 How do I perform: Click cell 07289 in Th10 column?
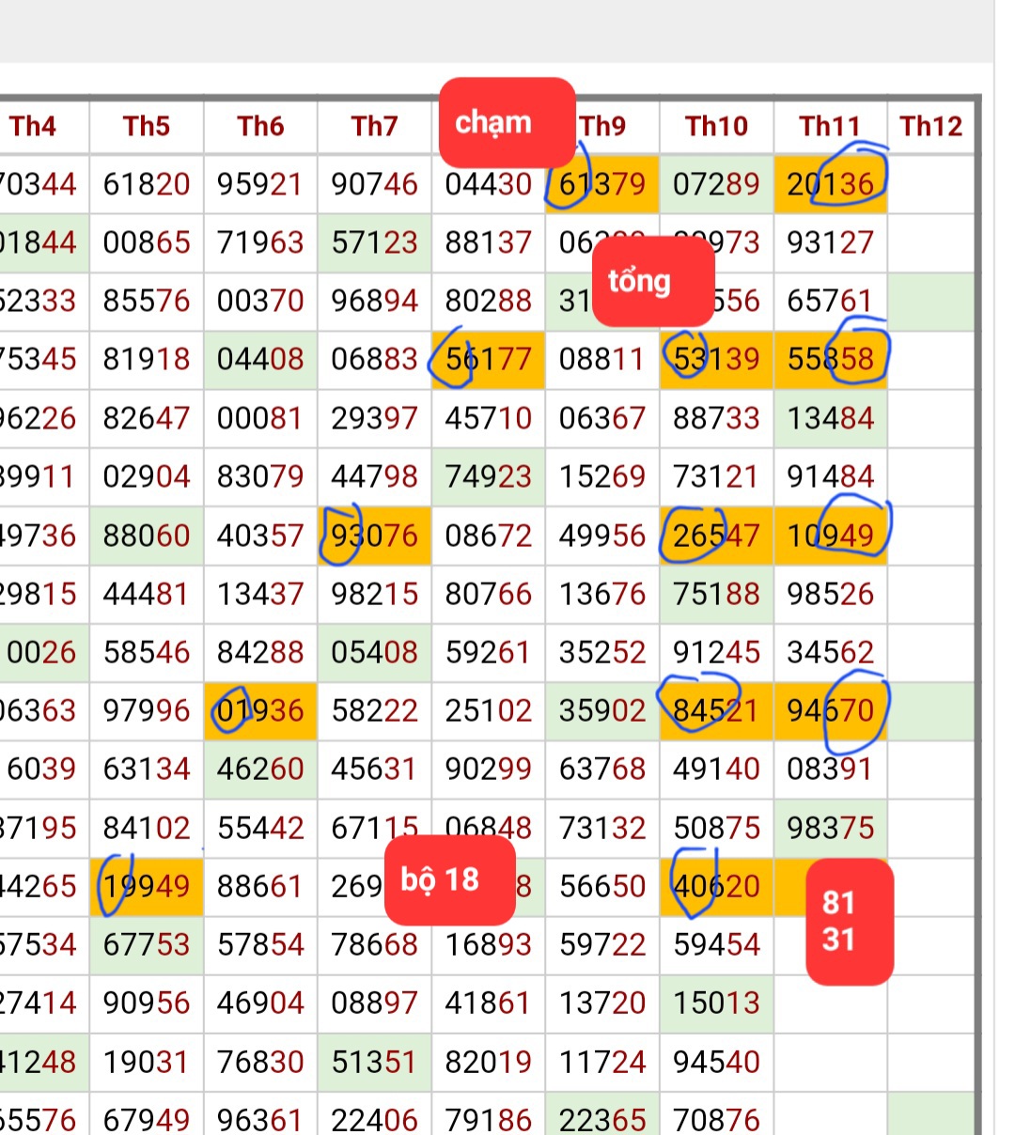point(716,184)
